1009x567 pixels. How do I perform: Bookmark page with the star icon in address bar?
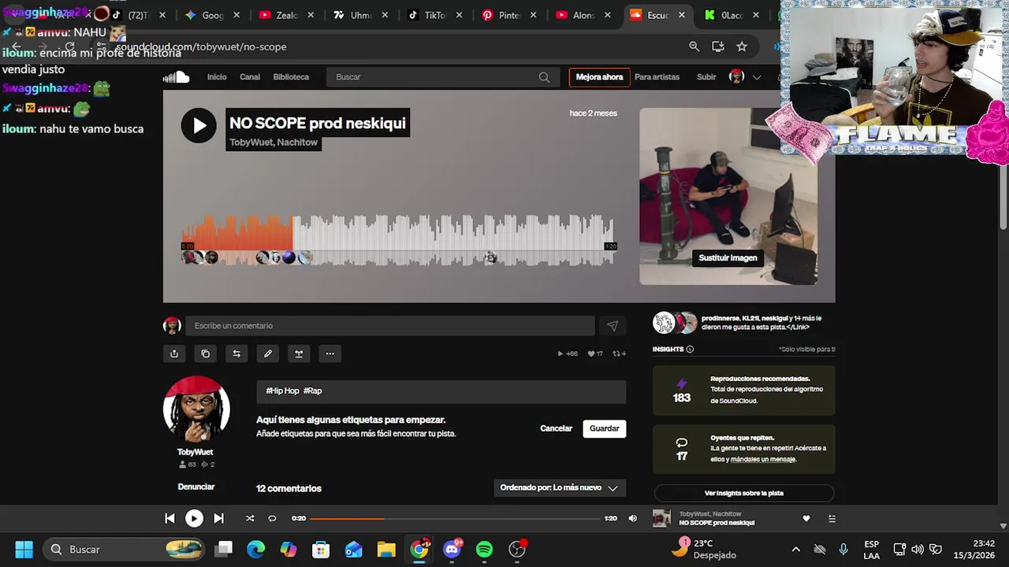tap(742, 46)
